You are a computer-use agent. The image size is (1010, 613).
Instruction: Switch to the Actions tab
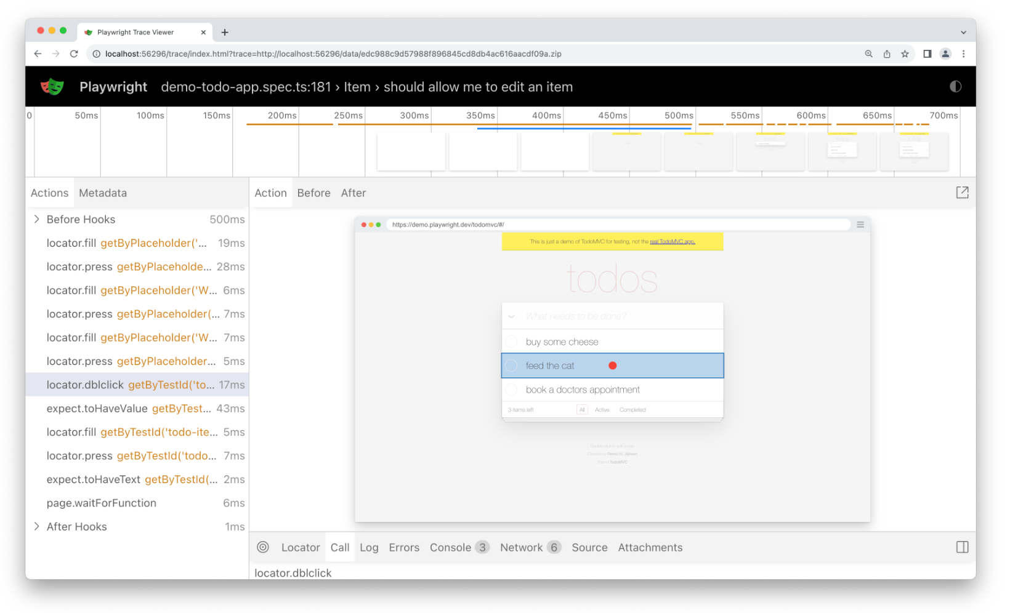pyautogui.click(x=49, y=193)
